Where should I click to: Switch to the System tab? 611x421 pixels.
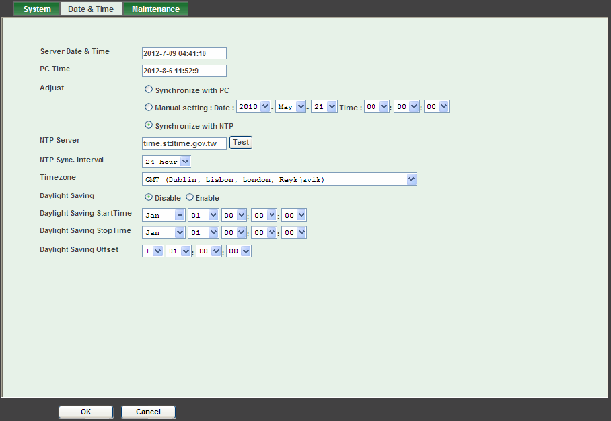click(37, 9)
